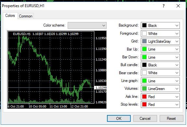Click the LightSlateGray Grid swatch
The width and height of the screenshot is (187, 127).
click(x=144, y=41)
